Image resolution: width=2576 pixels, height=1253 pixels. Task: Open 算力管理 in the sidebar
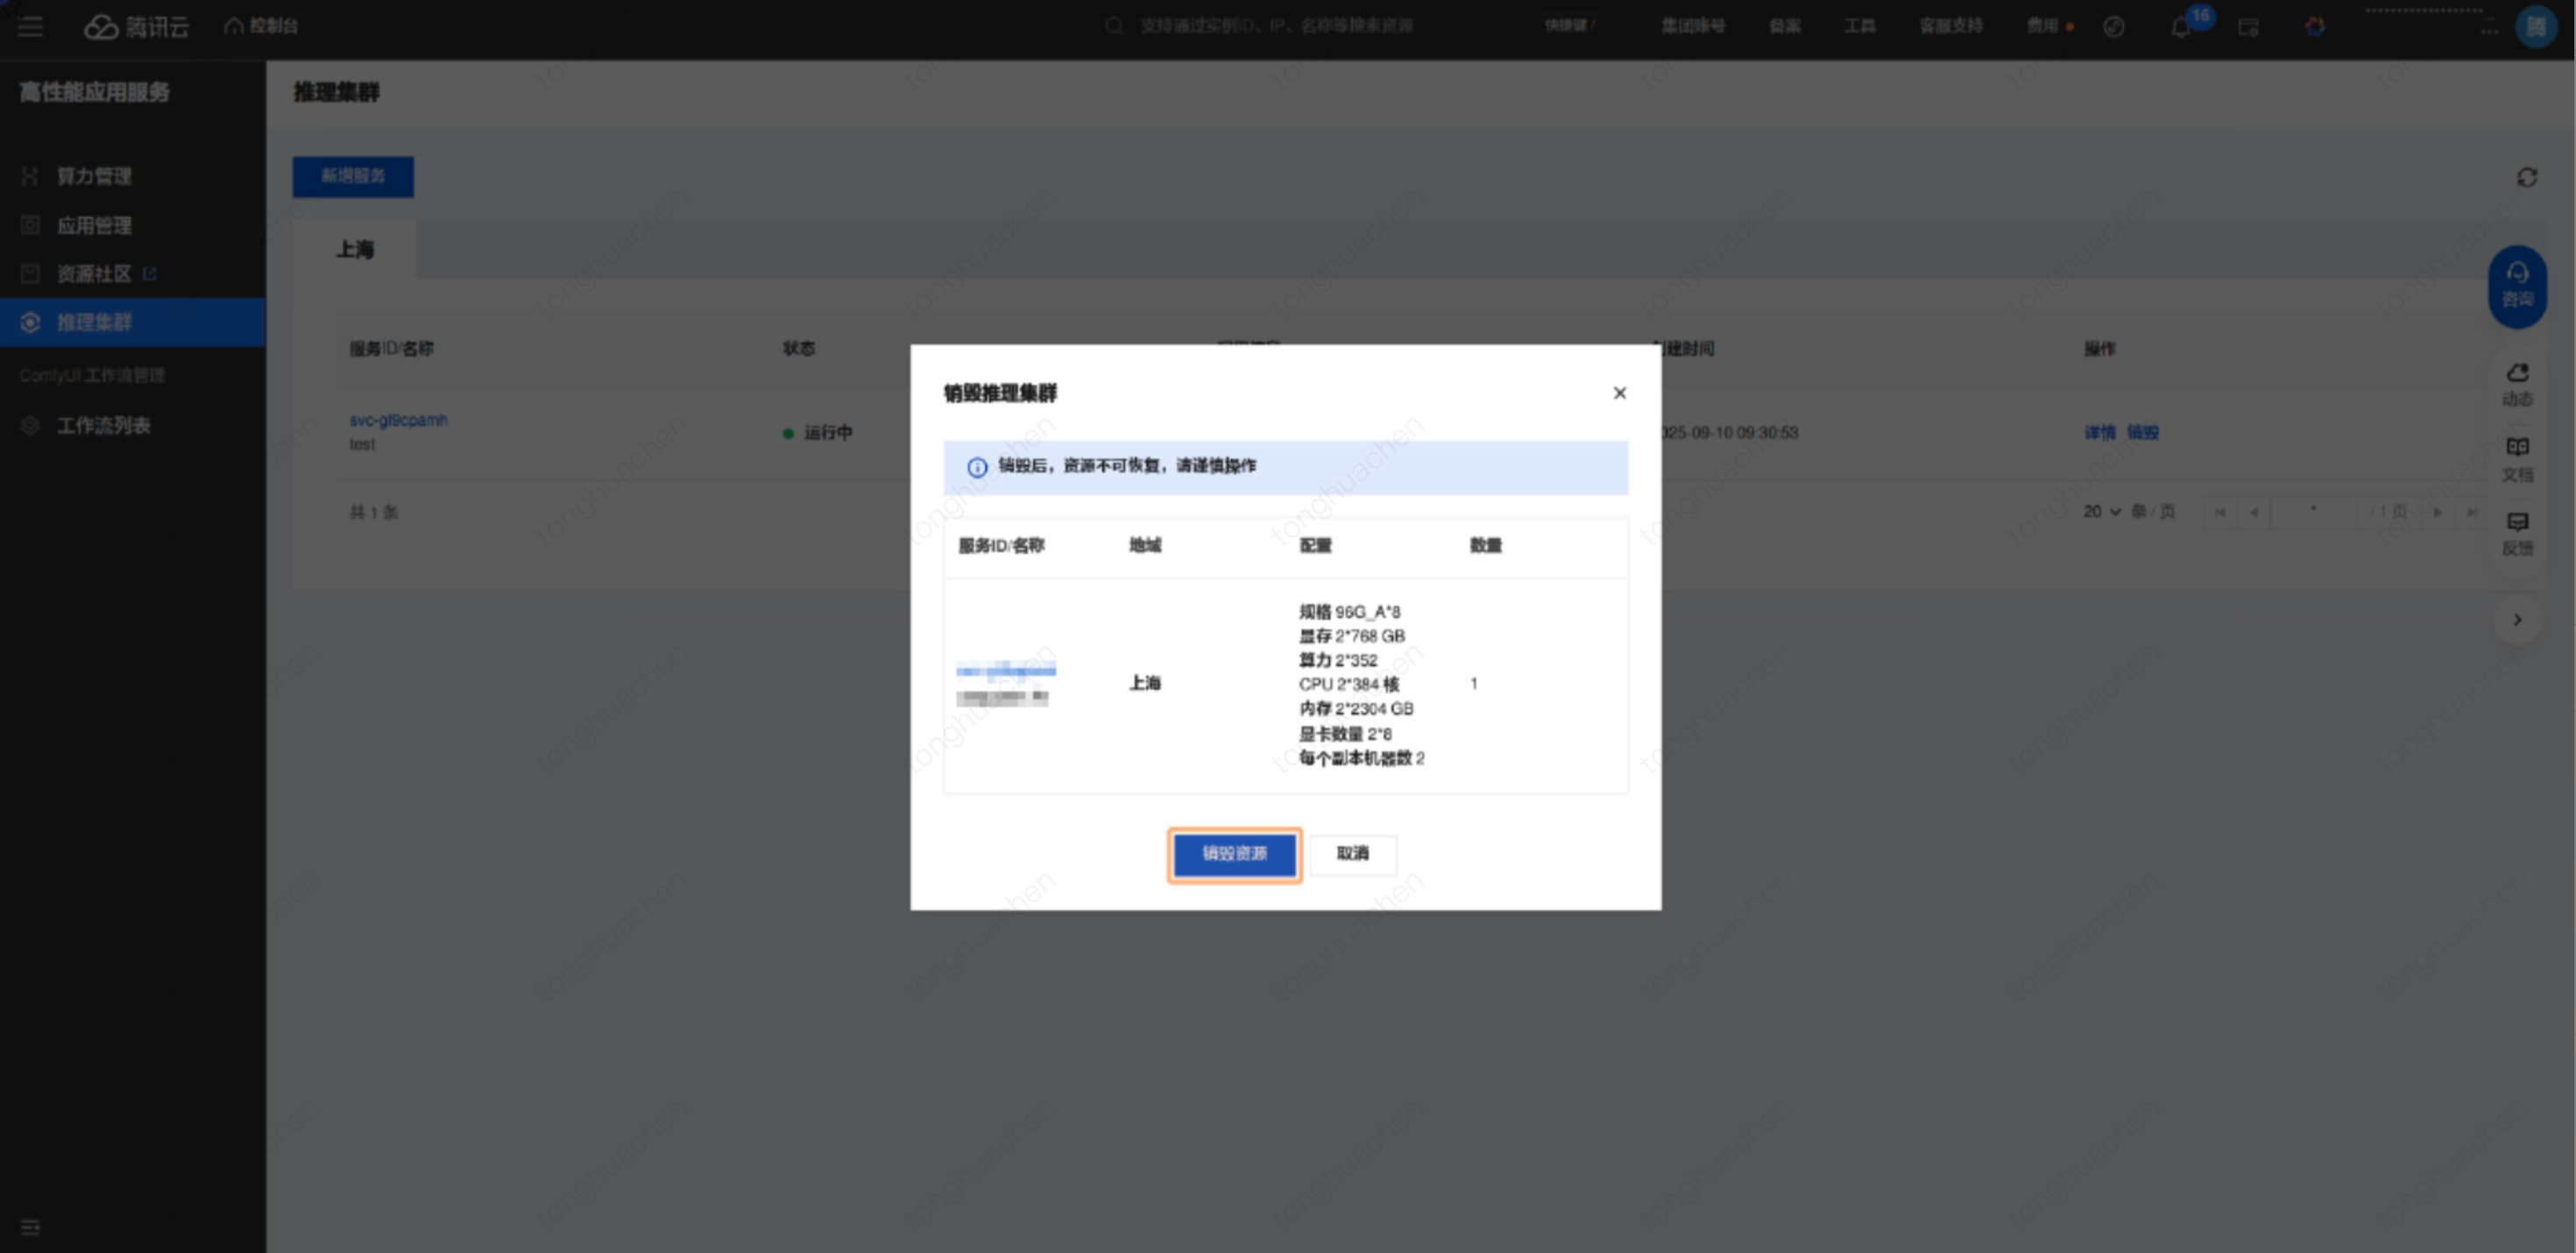click(94, 176)
